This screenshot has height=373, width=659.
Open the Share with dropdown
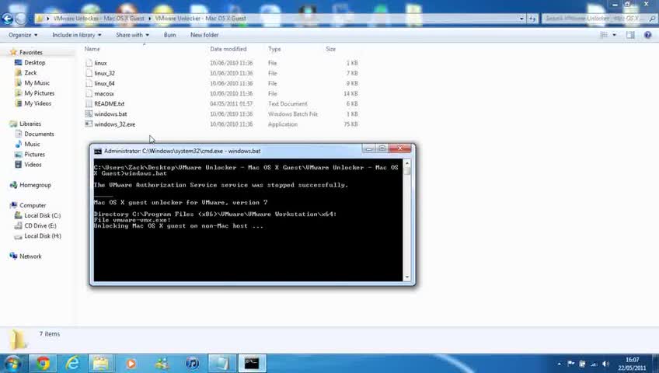(x=132, y=35)
